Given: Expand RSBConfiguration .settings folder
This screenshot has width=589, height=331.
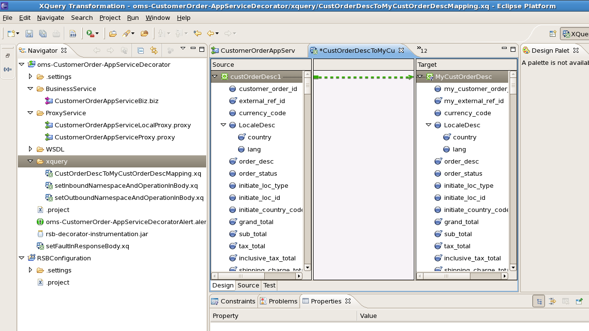Looking at the screenshot, I should click(x=30, y=270).
